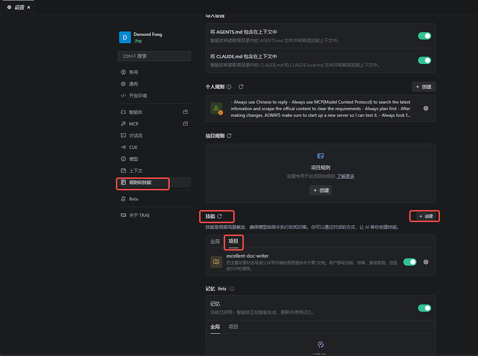Viewport: 478px width, 356px height.
Task: Click the info icon beside 记忆 Beta
Action: (x=232, y=289)
